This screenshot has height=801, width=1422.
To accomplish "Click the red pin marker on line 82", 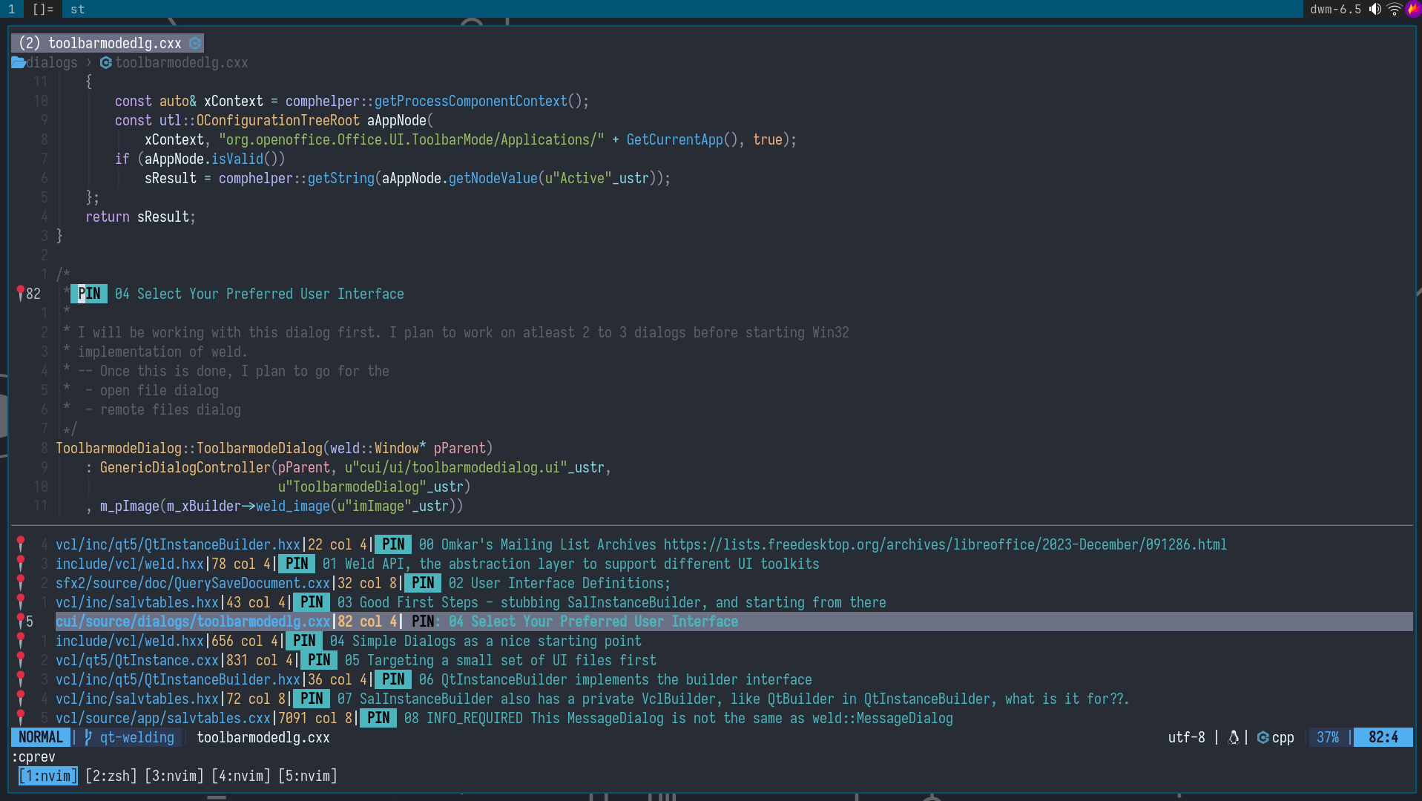I will coord(20,294).
